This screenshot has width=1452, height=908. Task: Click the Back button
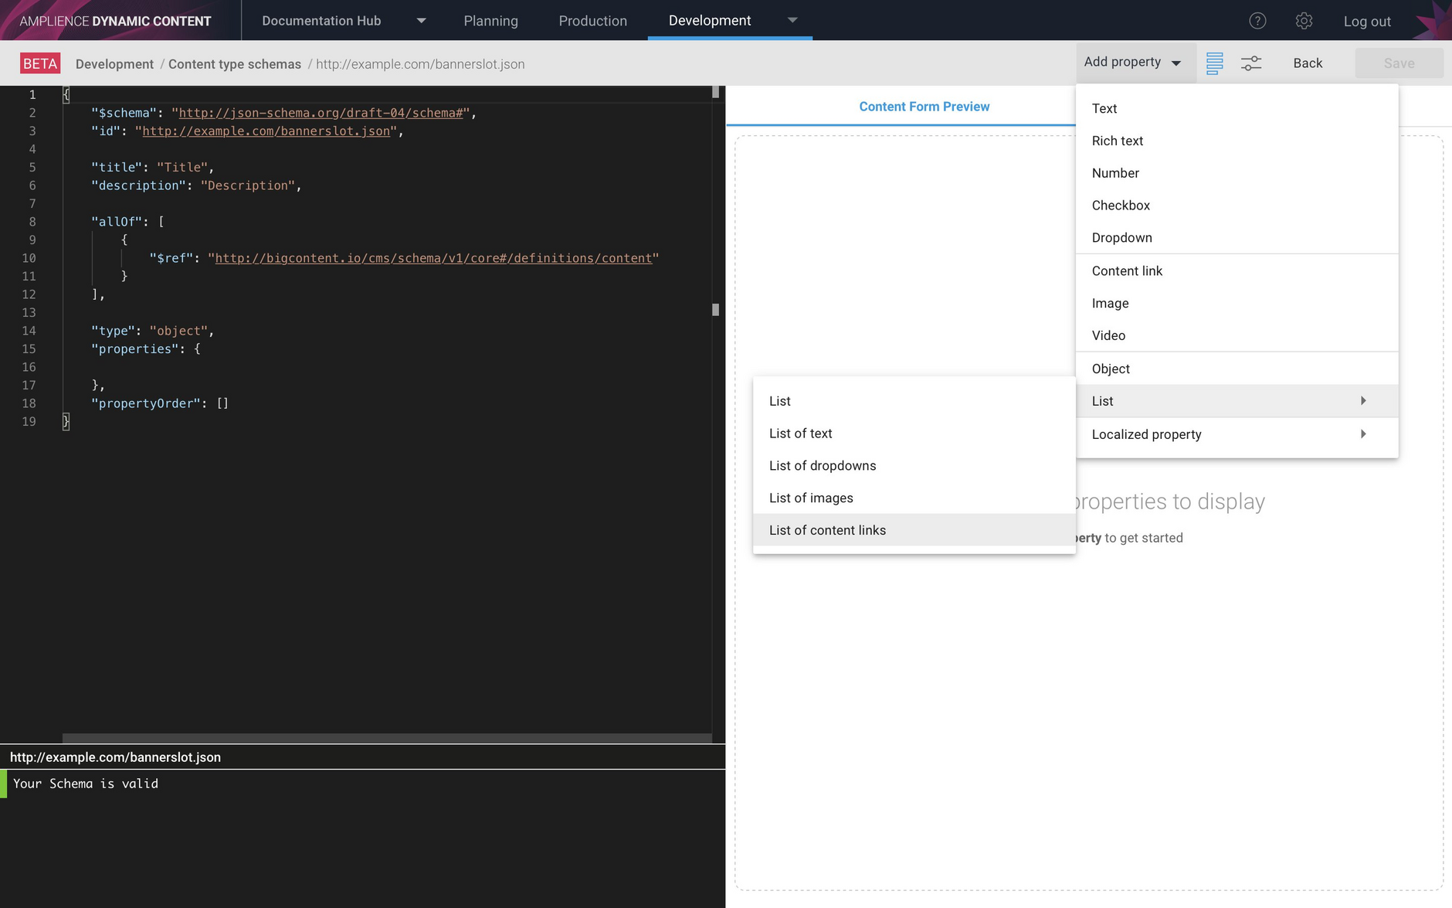click(x=1307, y=63)
